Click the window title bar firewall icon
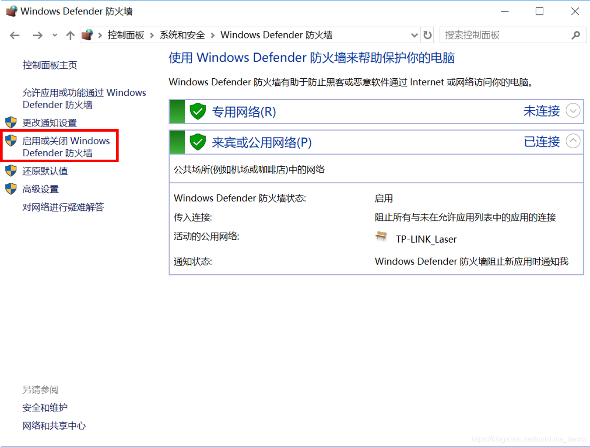Viewport: 590px width, 447px height. 11,11
